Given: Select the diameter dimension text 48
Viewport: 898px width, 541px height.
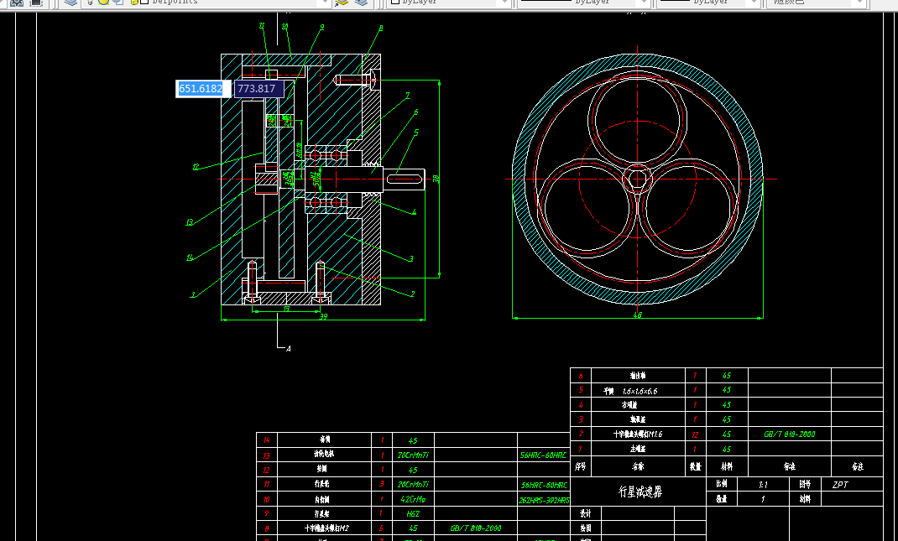Looking at the screenshot, I should [638, 315].
